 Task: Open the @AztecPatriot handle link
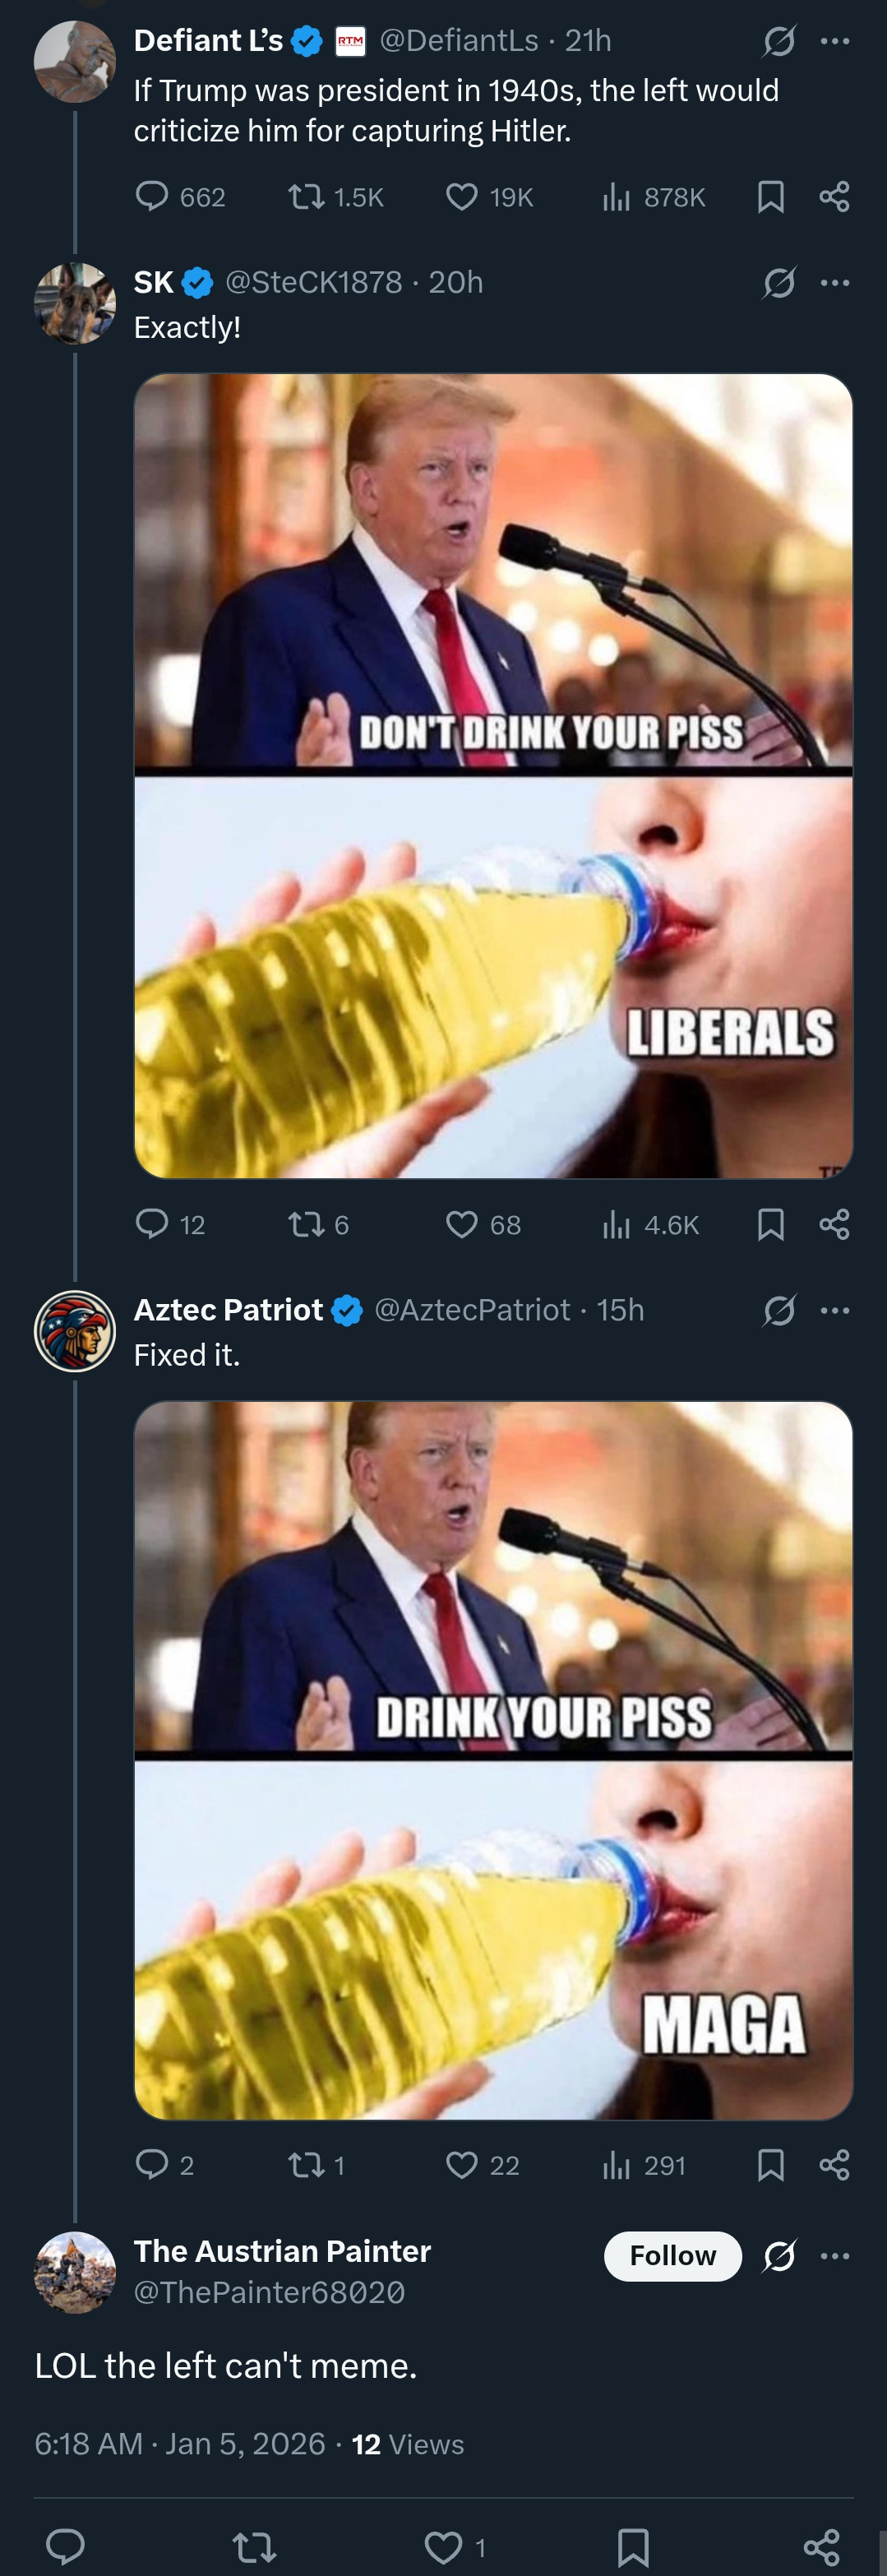472,1310
